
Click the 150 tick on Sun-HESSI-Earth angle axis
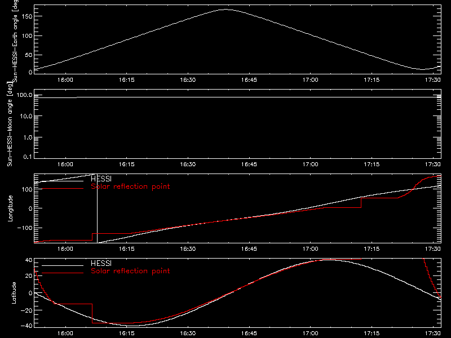[27, 16]
